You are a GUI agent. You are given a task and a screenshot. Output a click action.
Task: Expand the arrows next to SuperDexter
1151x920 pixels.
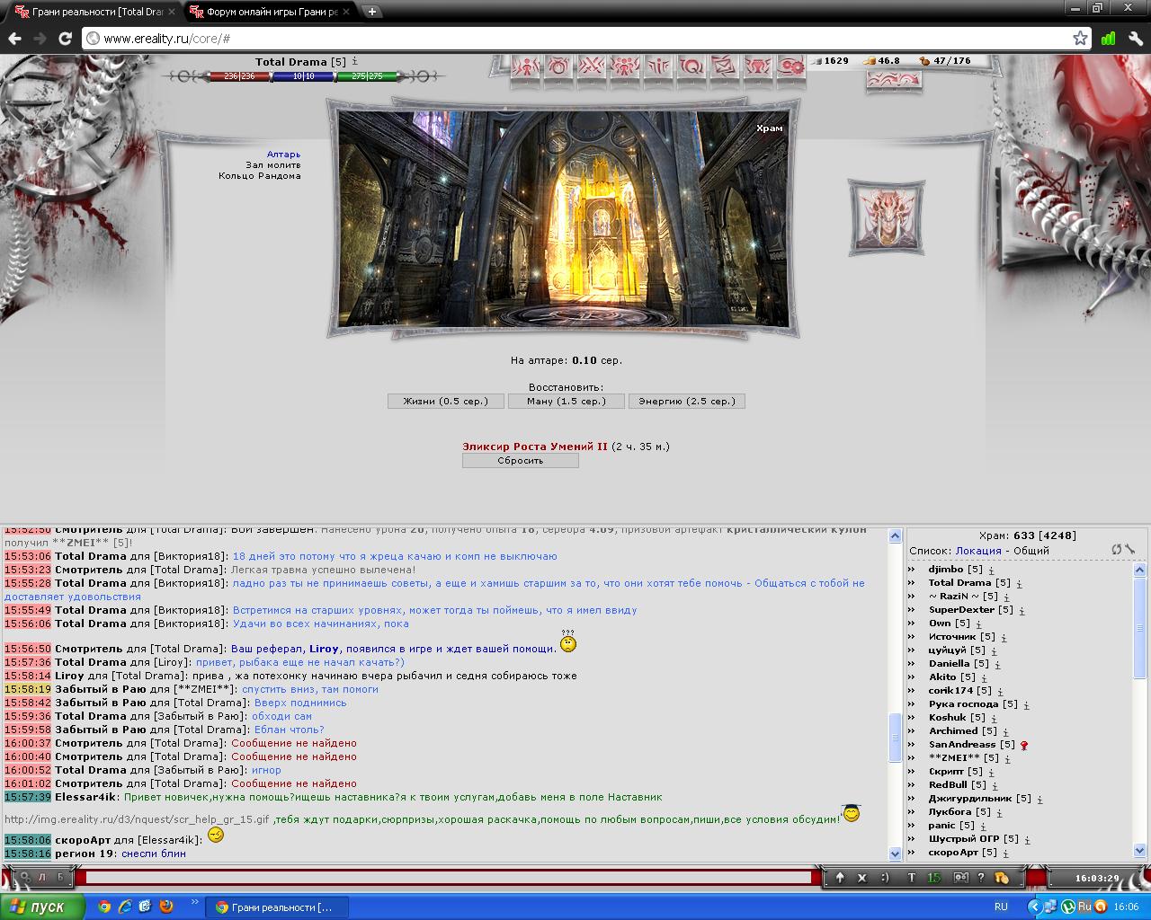(912, 610)
